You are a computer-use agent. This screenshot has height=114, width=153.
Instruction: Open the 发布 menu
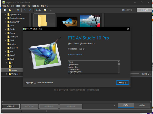pyautogui.click(x=12, y=6)
